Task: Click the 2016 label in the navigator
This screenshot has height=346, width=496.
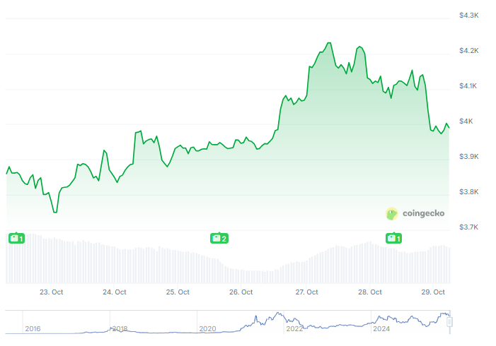Action: click(33, 328)
